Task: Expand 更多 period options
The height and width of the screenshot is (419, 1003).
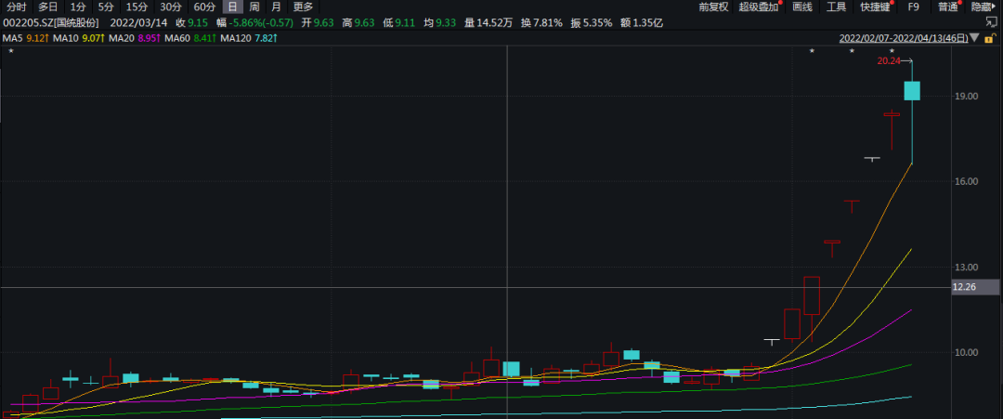Action: coord(303,7)
